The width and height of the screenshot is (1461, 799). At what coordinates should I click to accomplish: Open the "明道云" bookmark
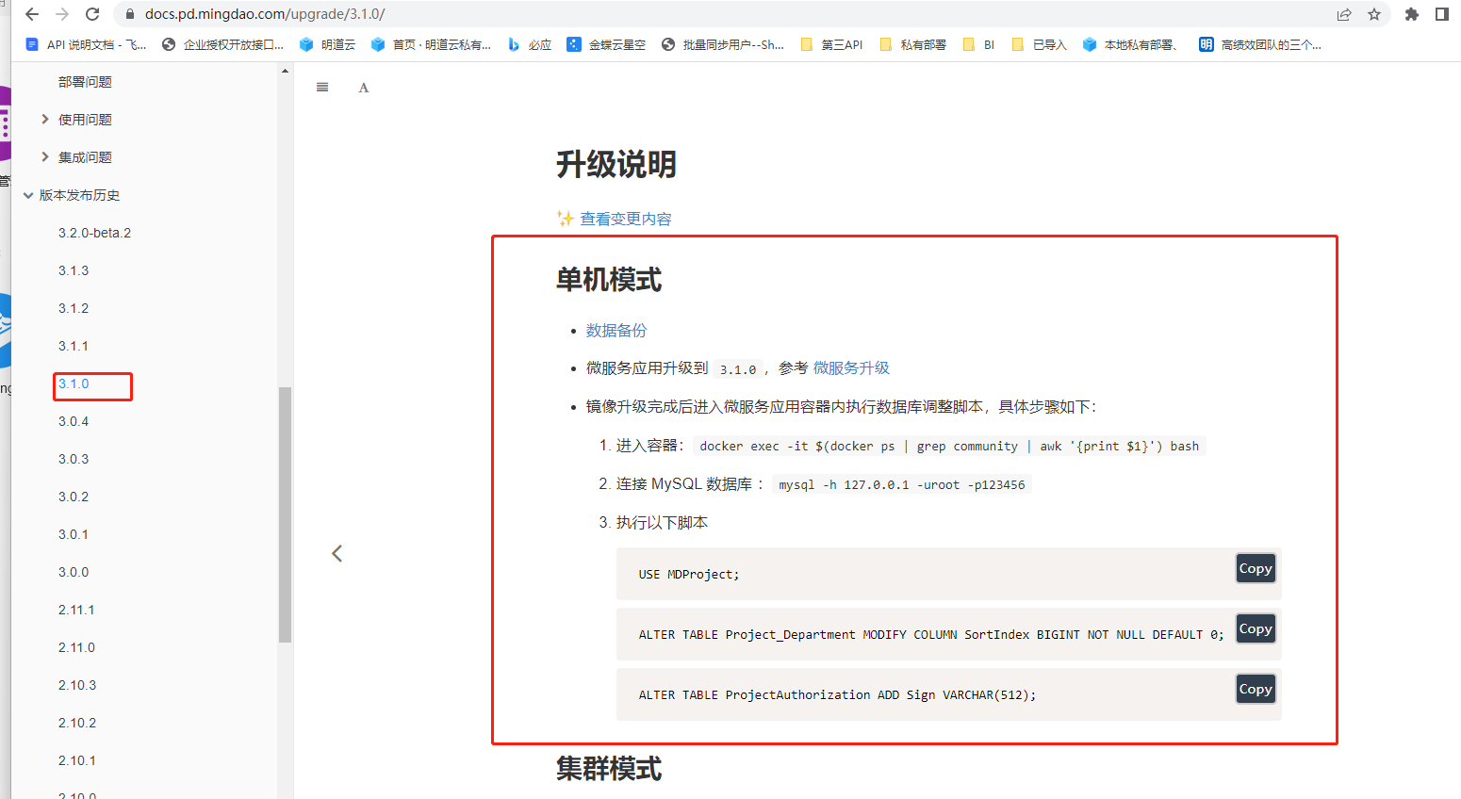(x=327, y=44)
